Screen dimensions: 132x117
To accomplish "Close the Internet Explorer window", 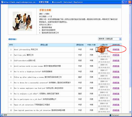I will tap(130, 2).
